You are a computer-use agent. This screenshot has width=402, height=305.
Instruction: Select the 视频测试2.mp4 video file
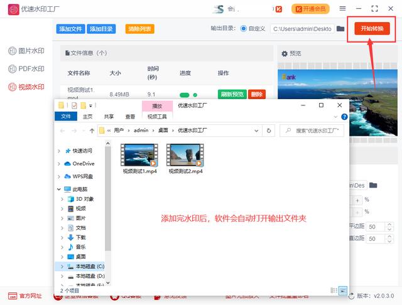coord(185,154)
